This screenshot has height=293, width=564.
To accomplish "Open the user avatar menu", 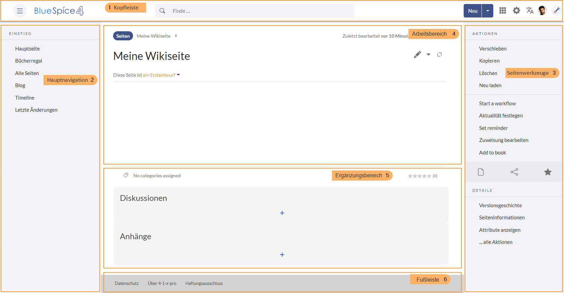I will point(542,11).
